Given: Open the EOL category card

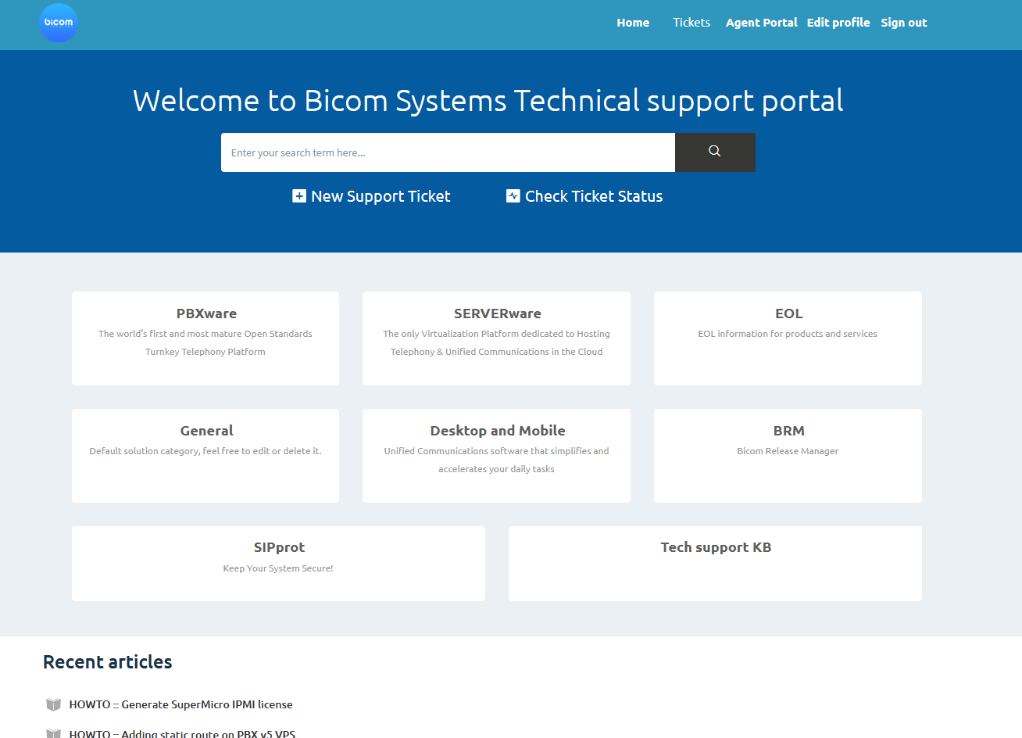Looking at the screenshot, I should [788, 339].
